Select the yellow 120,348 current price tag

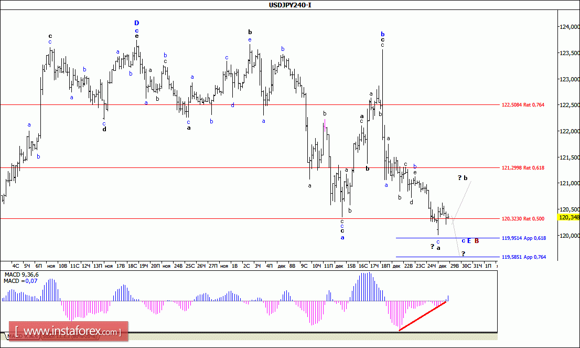click(x=568, y=217)
